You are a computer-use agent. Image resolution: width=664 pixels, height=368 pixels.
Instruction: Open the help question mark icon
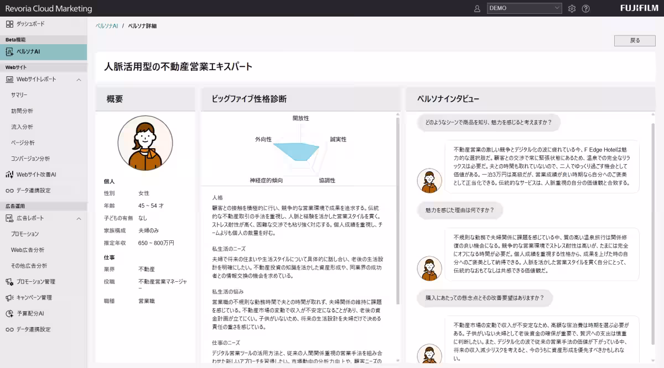point(586,8)
